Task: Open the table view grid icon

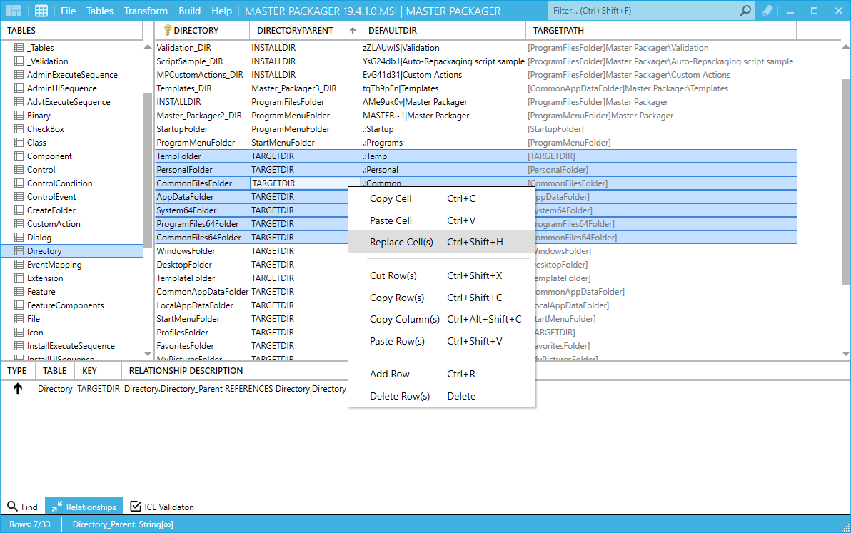Action: [x=41, y=11]
